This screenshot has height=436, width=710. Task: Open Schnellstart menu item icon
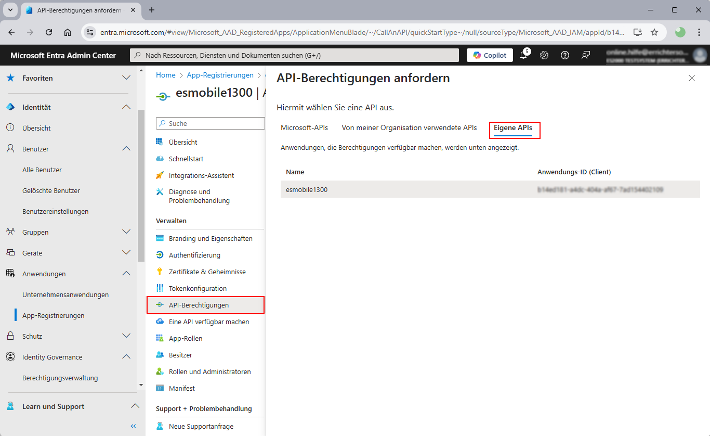click(160, 159)
